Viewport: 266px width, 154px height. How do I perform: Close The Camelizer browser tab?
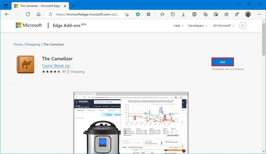tap(65, 6)
